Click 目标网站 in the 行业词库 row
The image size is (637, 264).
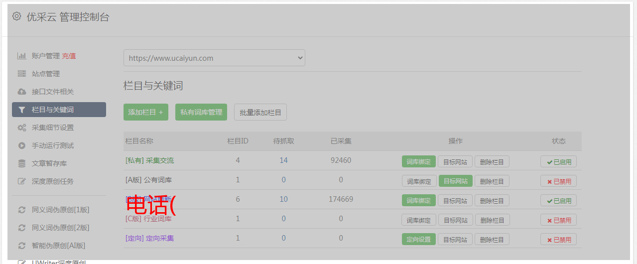point(455,220)
